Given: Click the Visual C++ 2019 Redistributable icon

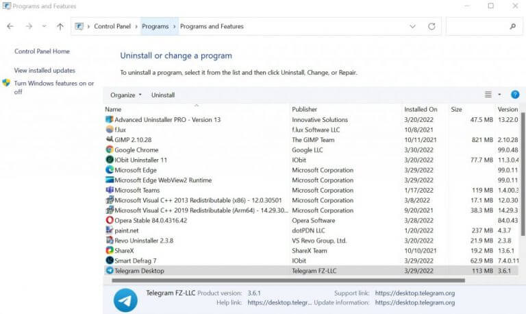Looking at the screenshot, I should pos(110,210).
